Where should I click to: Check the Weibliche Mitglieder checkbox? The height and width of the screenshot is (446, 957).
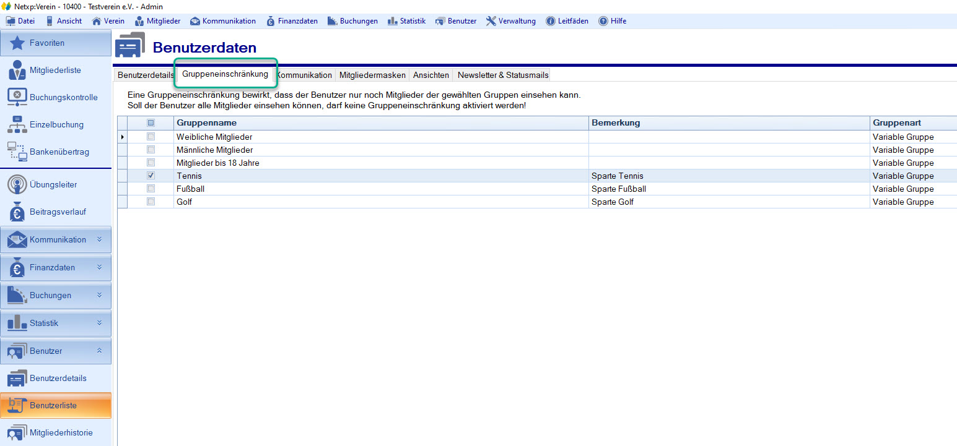151,137
